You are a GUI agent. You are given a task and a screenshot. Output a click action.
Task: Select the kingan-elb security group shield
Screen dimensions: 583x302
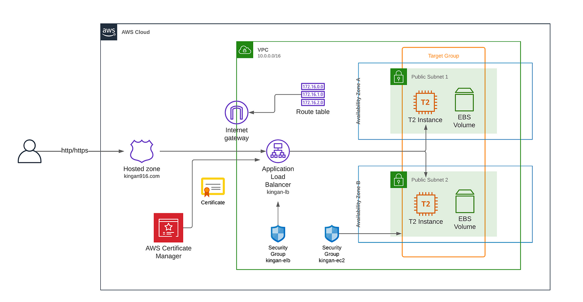coord(278,234)
